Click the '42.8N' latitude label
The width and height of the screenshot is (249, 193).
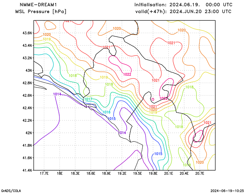27,83
